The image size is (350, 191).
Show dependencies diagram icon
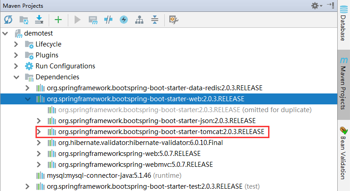139,20
